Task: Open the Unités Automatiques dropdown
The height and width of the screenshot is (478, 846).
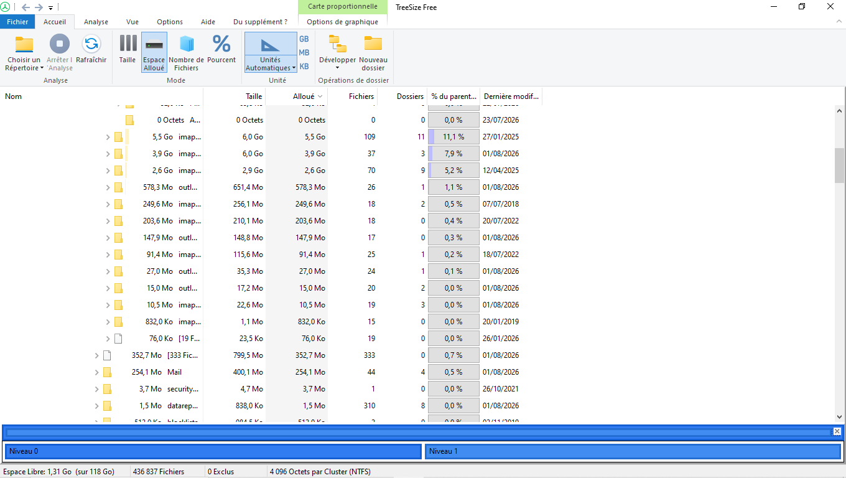Action: [271, 52]
